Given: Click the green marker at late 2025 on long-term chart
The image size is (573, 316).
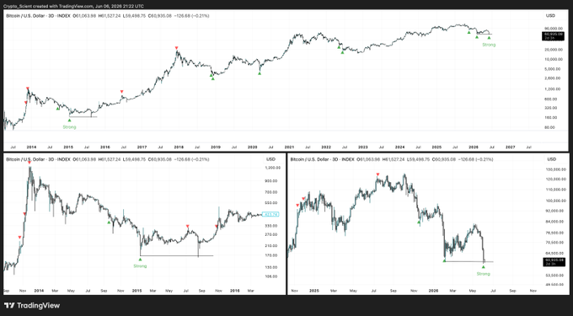Looking at the screenshot, I should 469,33.
